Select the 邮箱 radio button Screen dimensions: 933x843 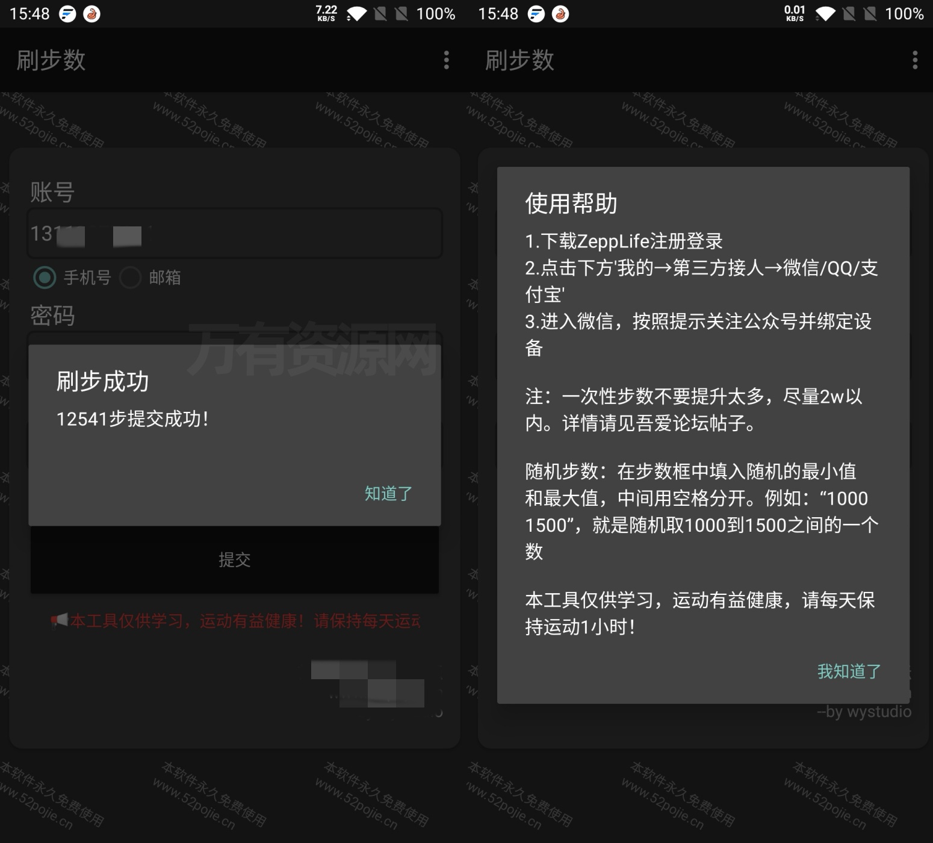tap(131, 278)
